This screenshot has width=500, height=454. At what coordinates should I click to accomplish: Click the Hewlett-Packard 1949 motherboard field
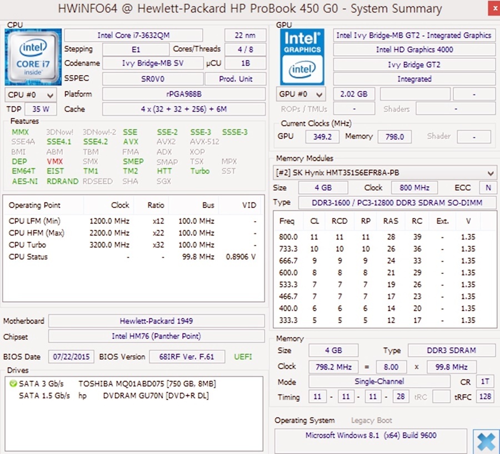pos(156,321)
